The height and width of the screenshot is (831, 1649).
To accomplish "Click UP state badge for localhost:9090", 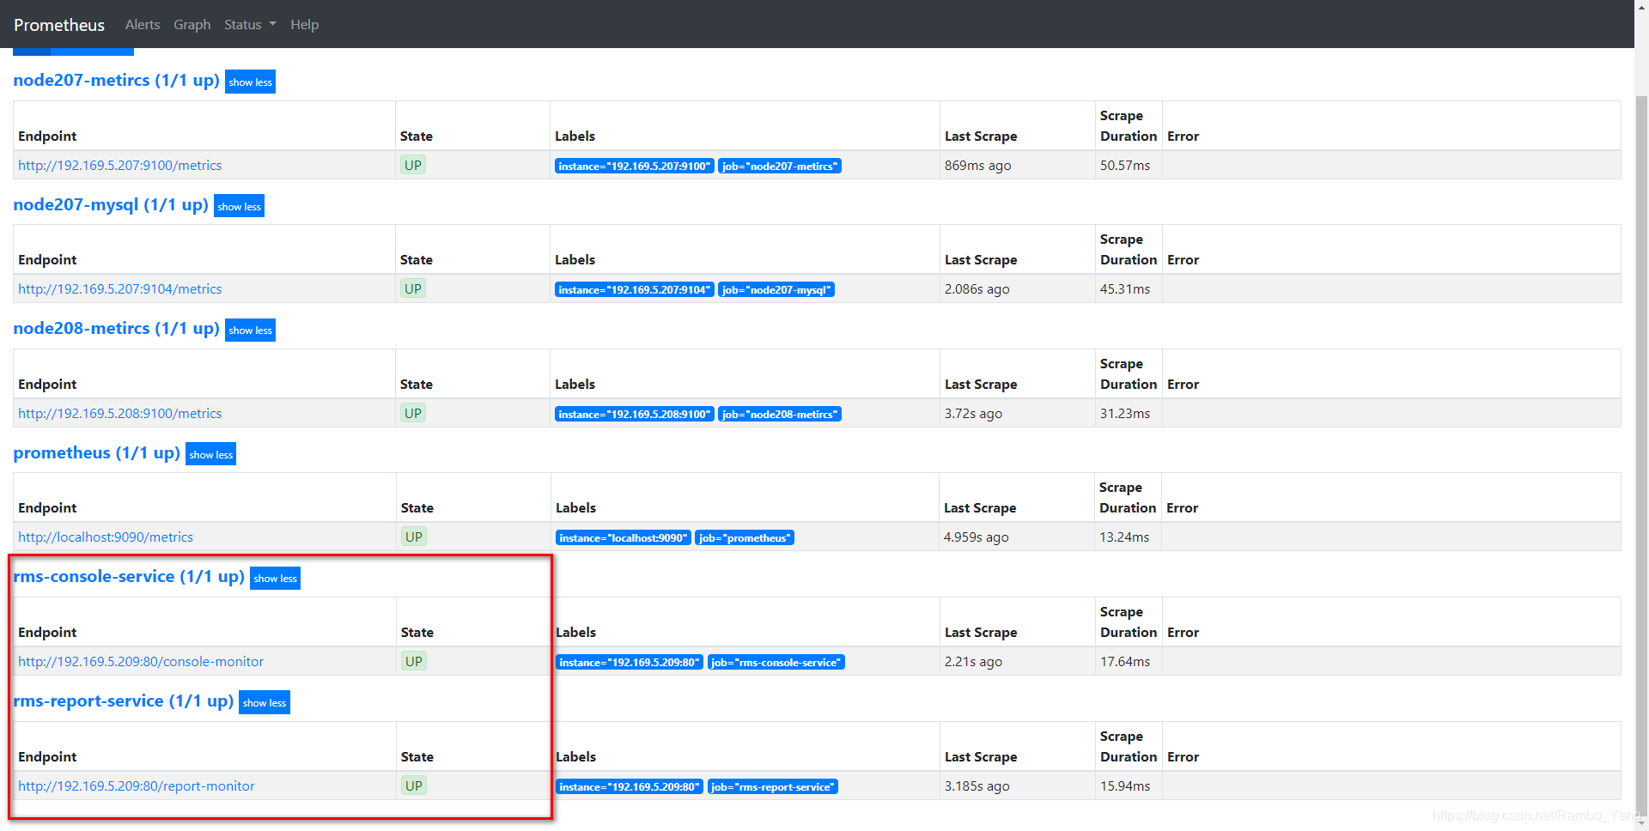I will (414, 537).
